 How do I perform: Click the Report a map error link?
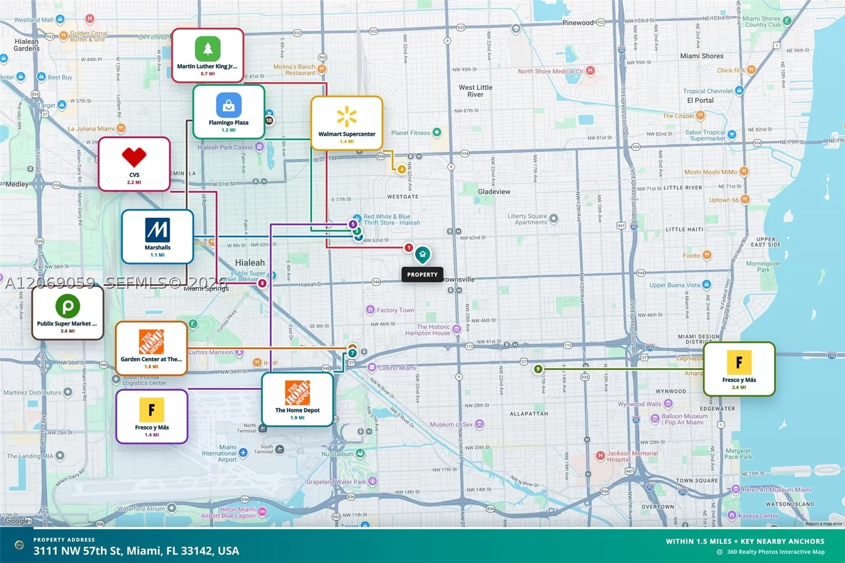pos(824,524)
